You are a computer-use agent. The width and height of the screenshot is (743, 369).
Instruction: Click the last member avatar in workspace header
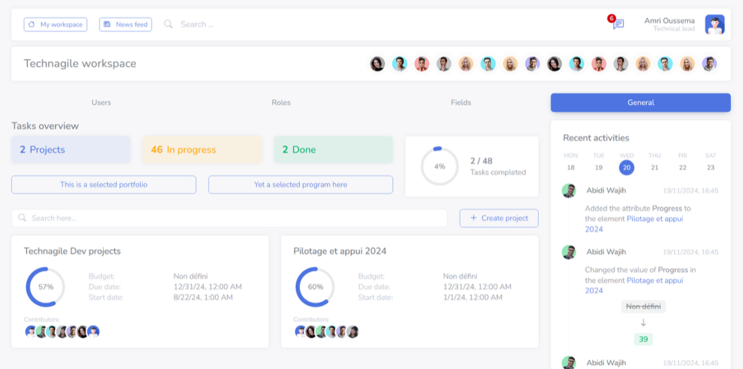click(709, 64)
